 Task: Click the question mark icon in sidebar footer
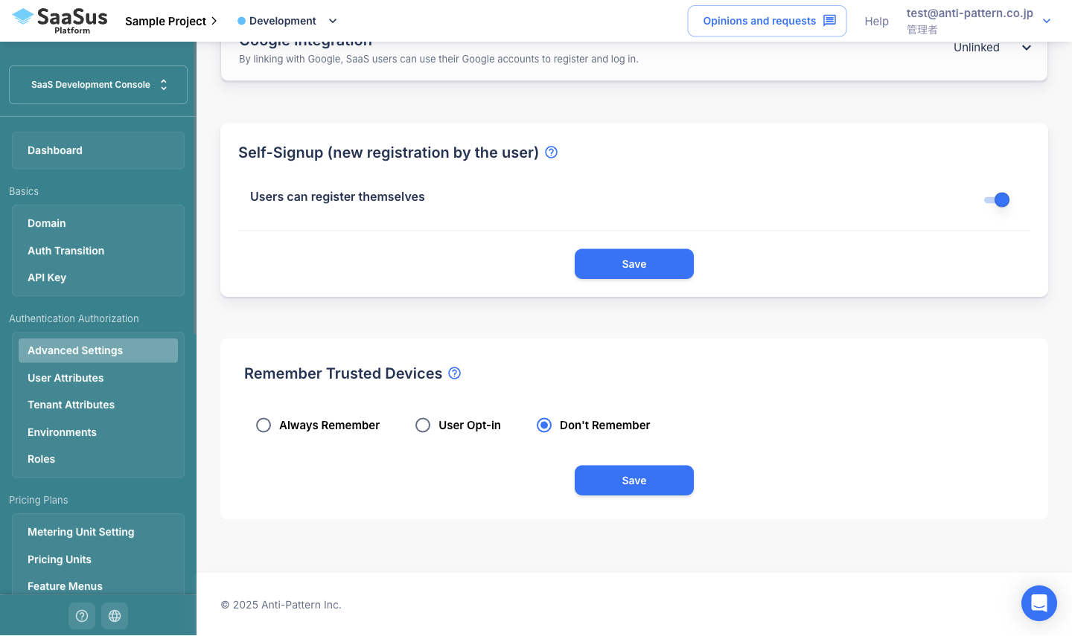[82, 616]
